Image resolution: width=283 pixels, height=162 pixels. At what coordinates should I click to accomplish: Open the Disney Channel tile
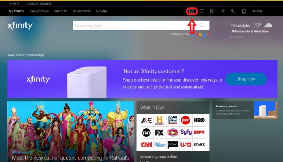click(160, 145)
